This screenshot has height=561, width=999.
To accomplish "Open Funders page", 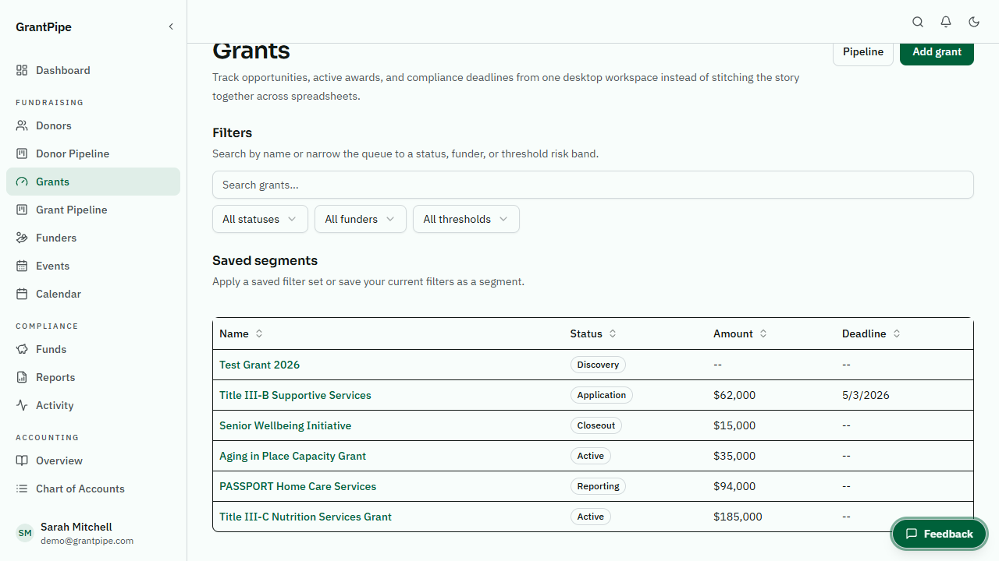I will point(93,238).
